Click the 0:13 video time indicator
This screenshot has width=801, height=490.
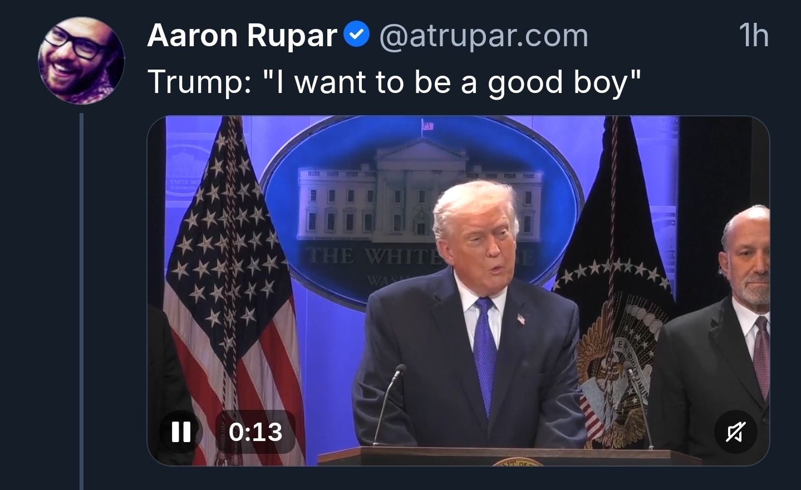point(255,432)
